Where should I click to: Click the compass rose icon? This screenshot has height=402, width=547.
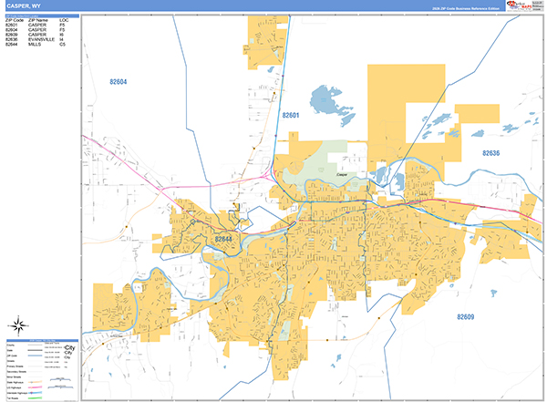(x=18, y=326)
